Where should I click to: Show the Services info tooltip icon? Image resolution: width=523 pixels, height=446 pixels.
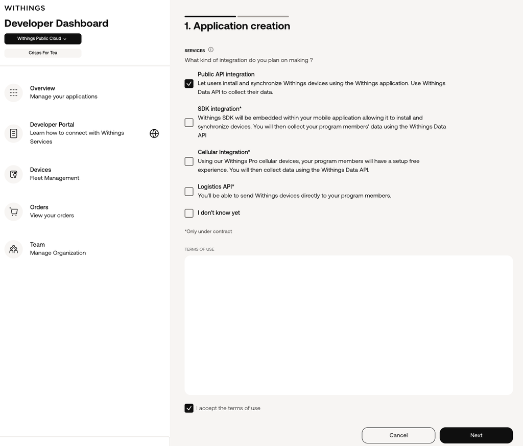coord(211,50)
